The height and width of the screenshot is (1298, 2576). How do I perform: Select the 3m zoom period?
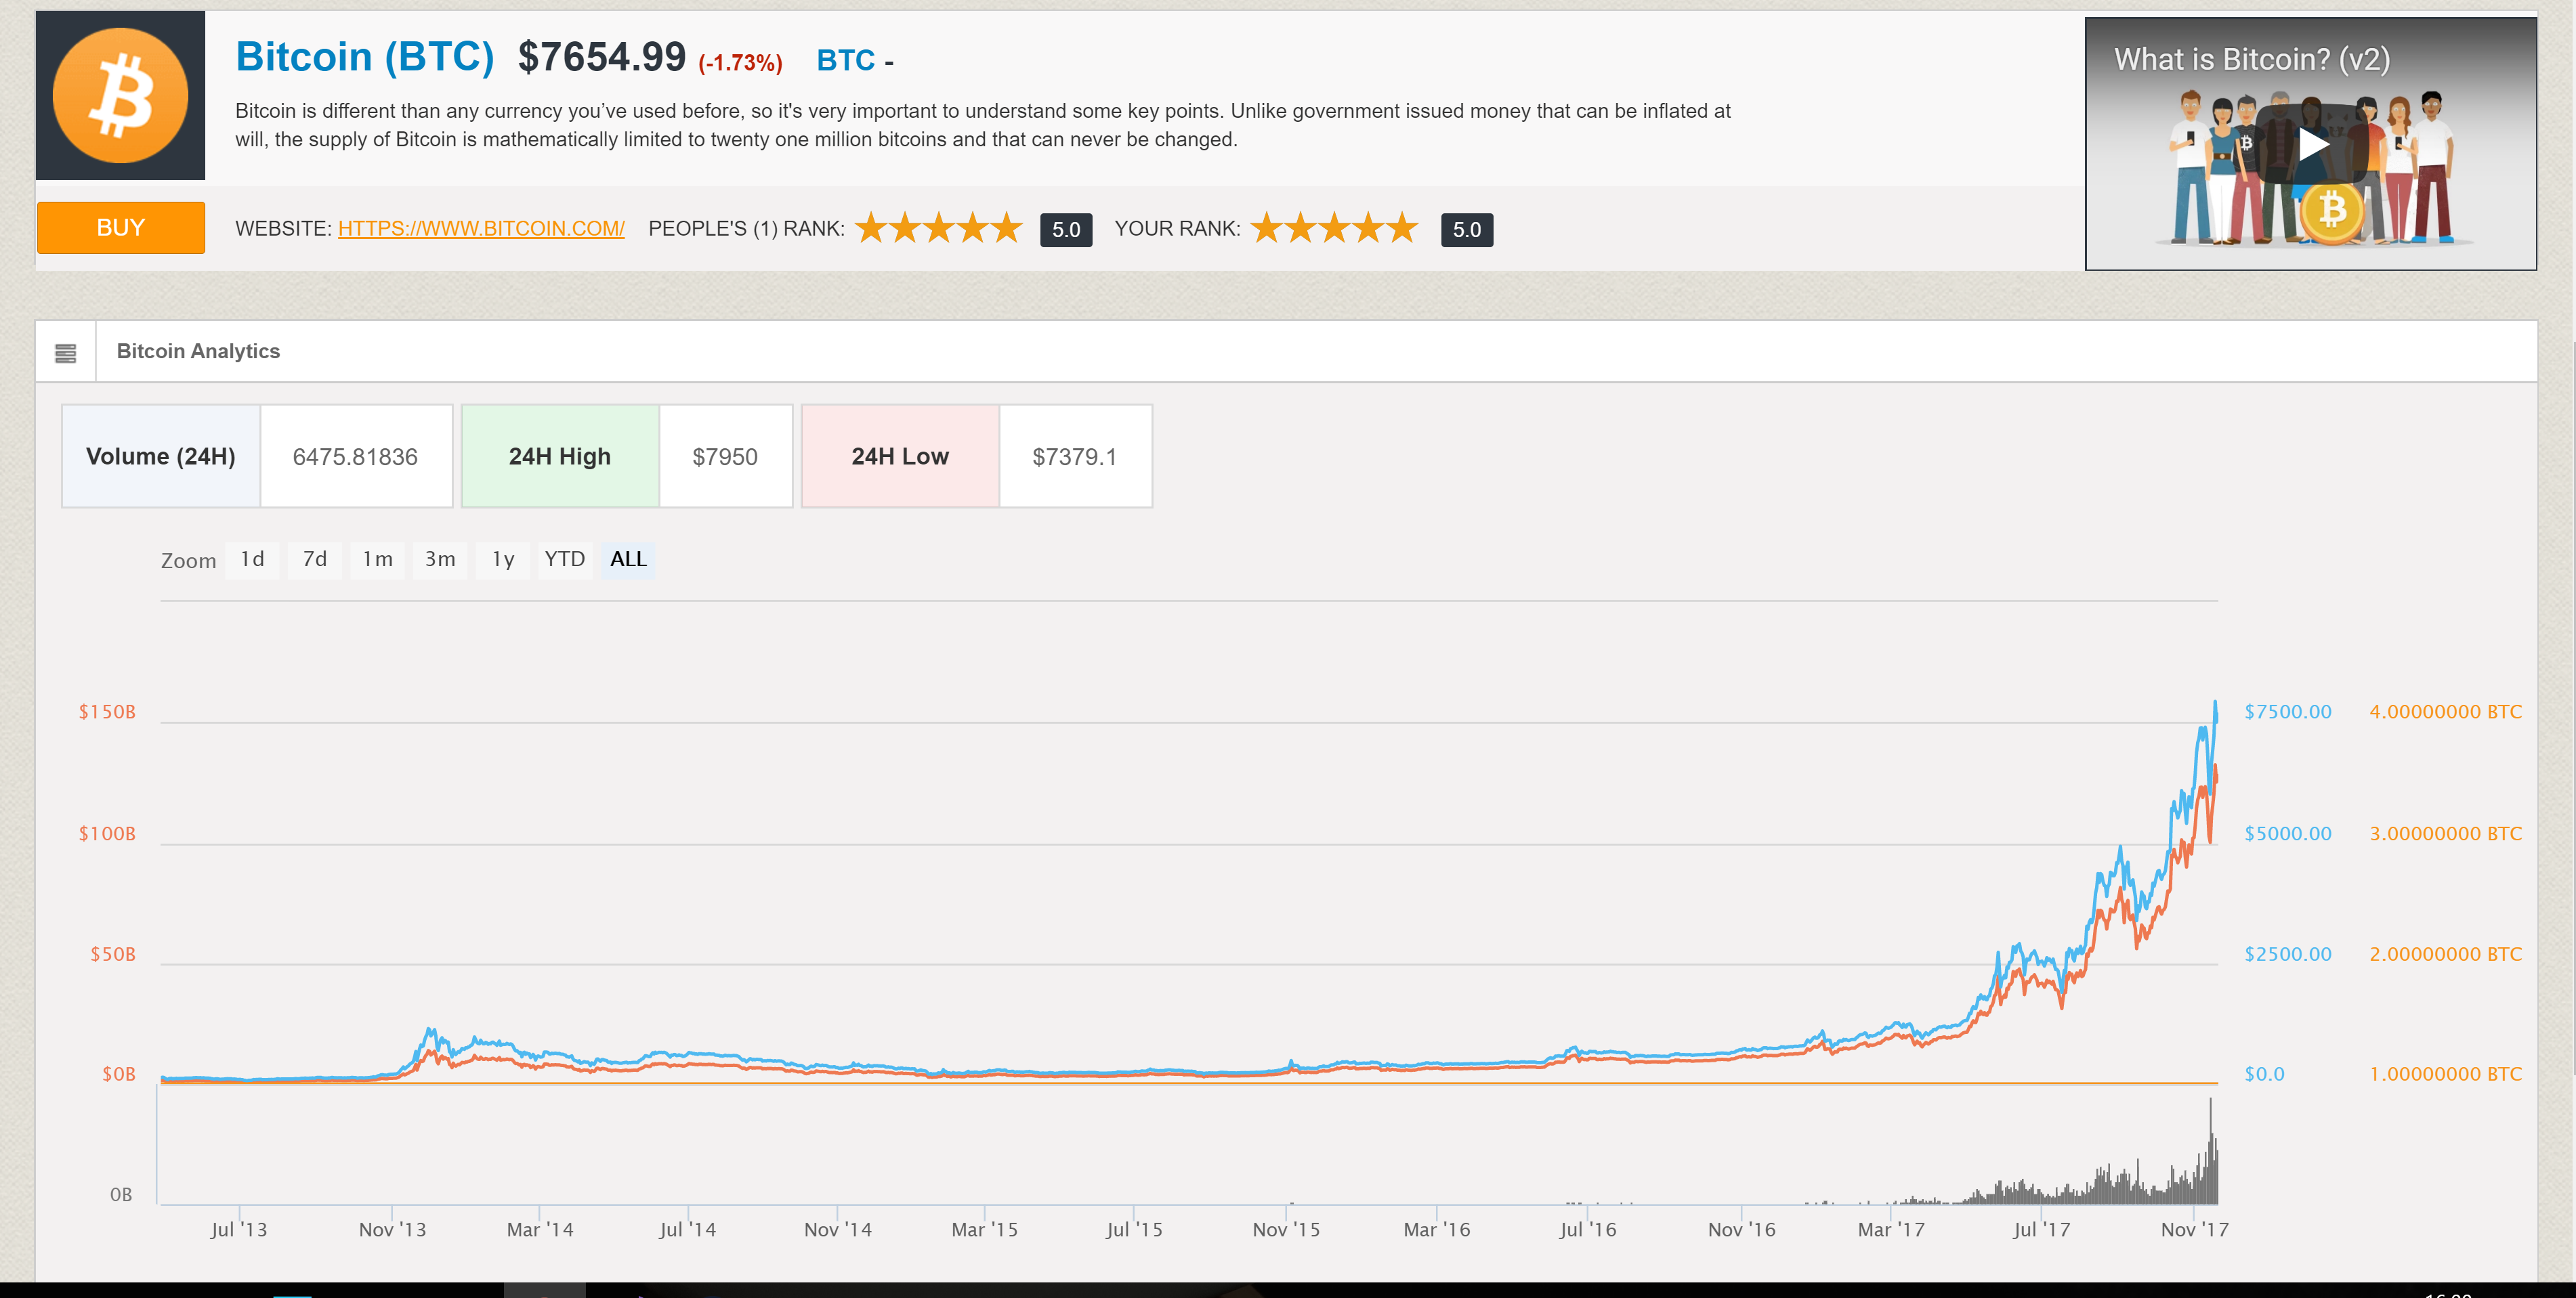440,560
